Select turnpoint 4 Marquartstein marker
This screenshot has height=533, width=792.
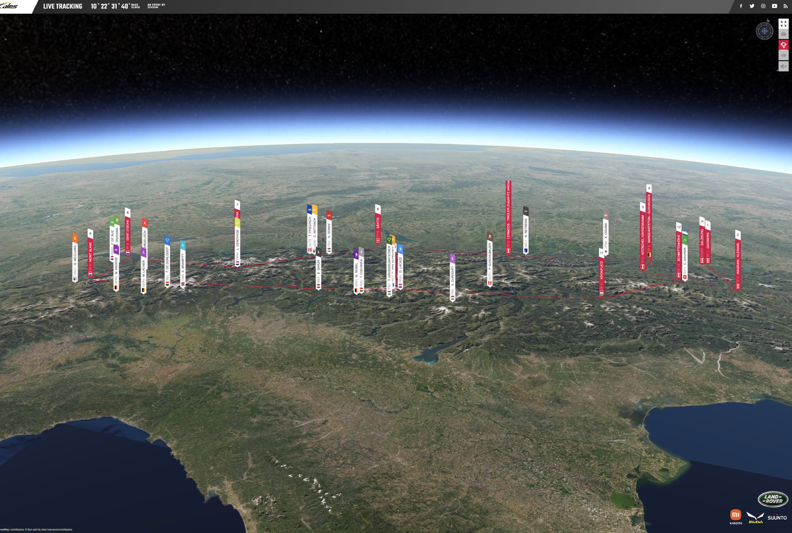pos(649,222)
